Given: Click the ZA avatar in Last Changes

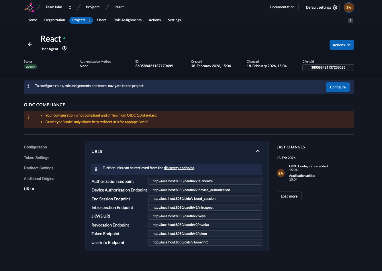Looking at the screenshot, I should click(x=281, y=173).
